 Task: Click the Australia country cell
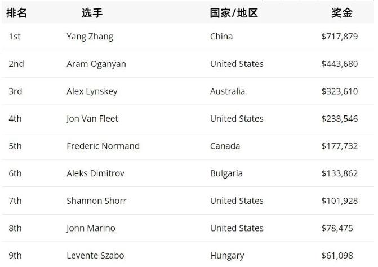pyautogui.click(x=228, y=91)
